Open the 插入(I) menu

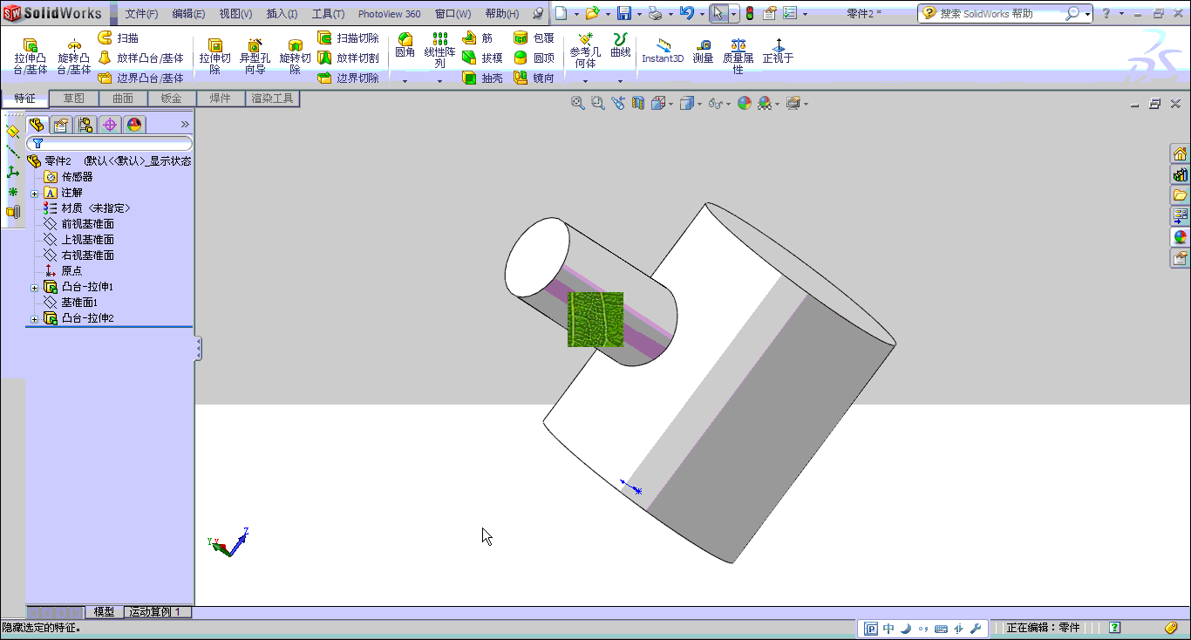pos(282,14)
